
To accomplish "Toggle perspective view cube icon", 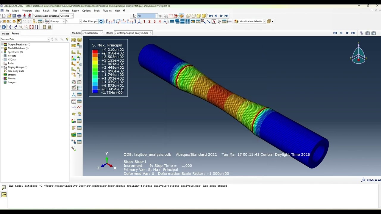I will (x=181, y=16).
